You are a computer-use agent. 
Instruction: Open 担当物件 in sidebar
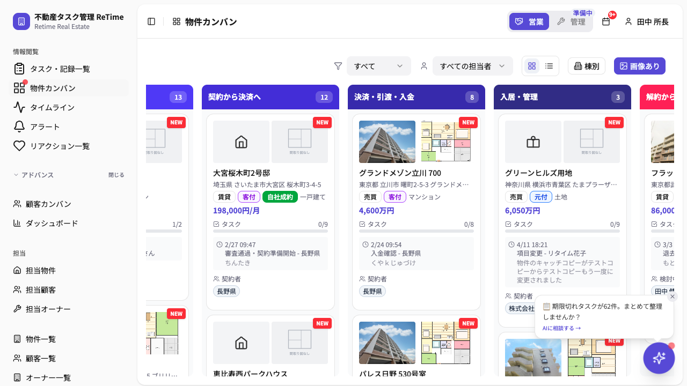(69, 270)
